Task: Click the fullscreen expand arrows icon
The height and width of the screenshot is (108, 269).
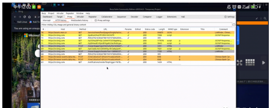Action: [x=240, y=63]
